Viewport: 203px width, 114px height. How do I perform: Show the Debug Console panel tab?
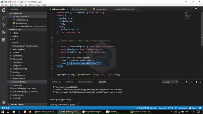coord(85,82)
